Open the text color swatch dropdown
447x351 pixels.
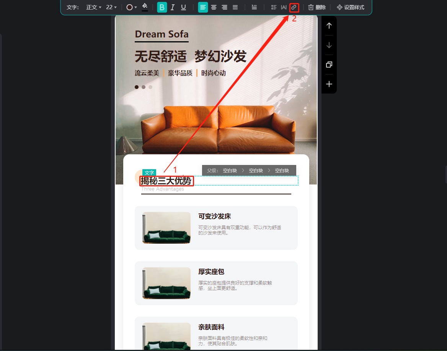[132, 7]
